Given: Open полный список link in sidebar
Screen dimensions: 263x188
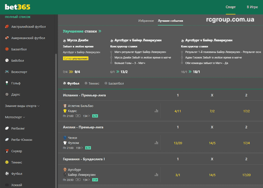Looking at the screenshot, I should click(x=18, y=17).
